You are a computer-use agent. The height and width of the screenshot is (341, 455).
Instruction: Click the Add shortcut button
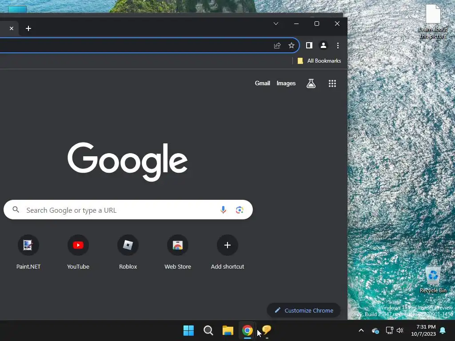coord(227,252)
